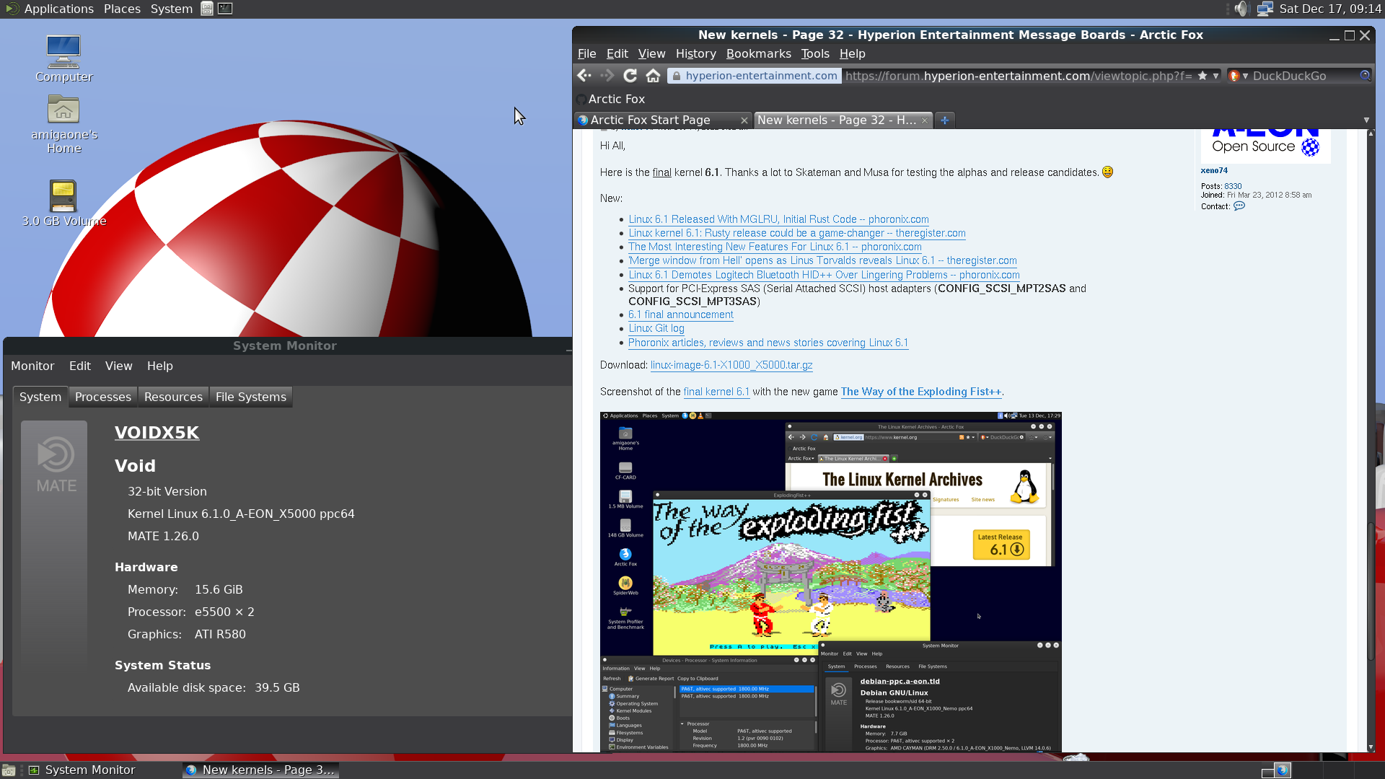
Task: Open the browser Tools menu
Action: click(x=815, y=54)
